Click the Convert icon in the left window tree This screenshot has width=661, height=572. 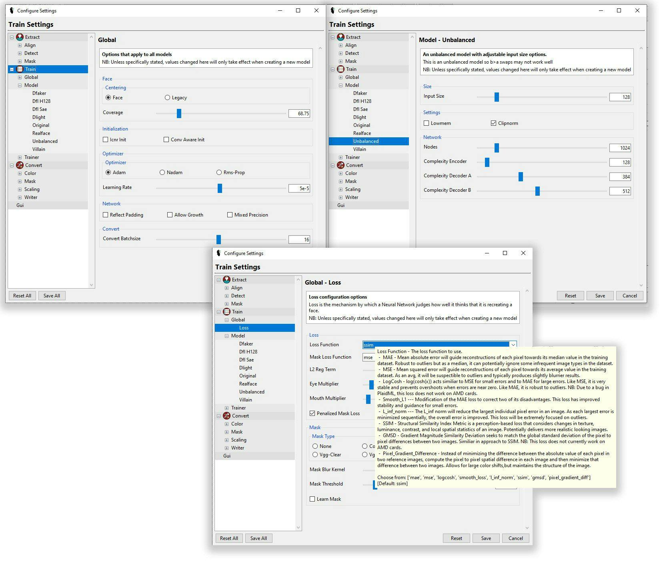point(20,165)
